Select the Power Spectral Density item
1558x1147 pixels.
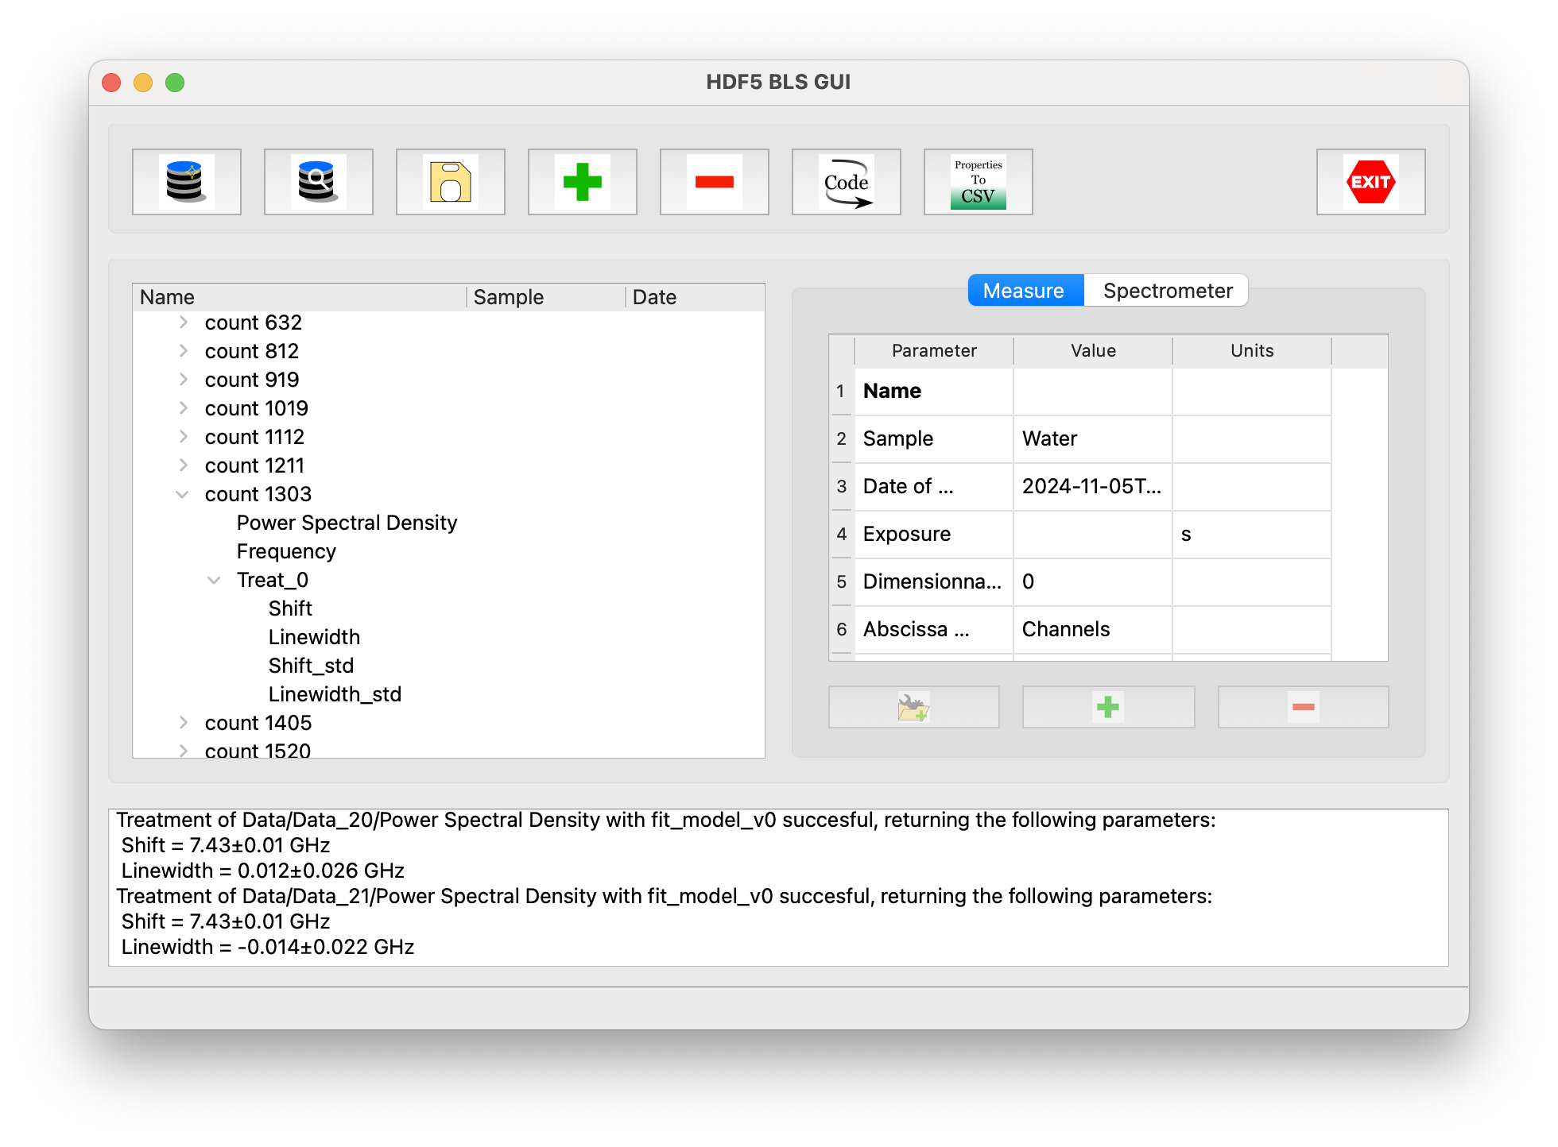(x=347, y=523)
